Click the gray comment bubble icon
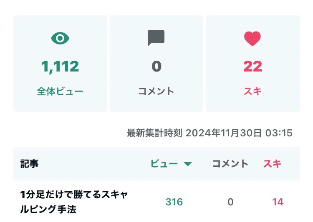The height and width of the screenshot is (222, 313). click(x=156, y=38)
